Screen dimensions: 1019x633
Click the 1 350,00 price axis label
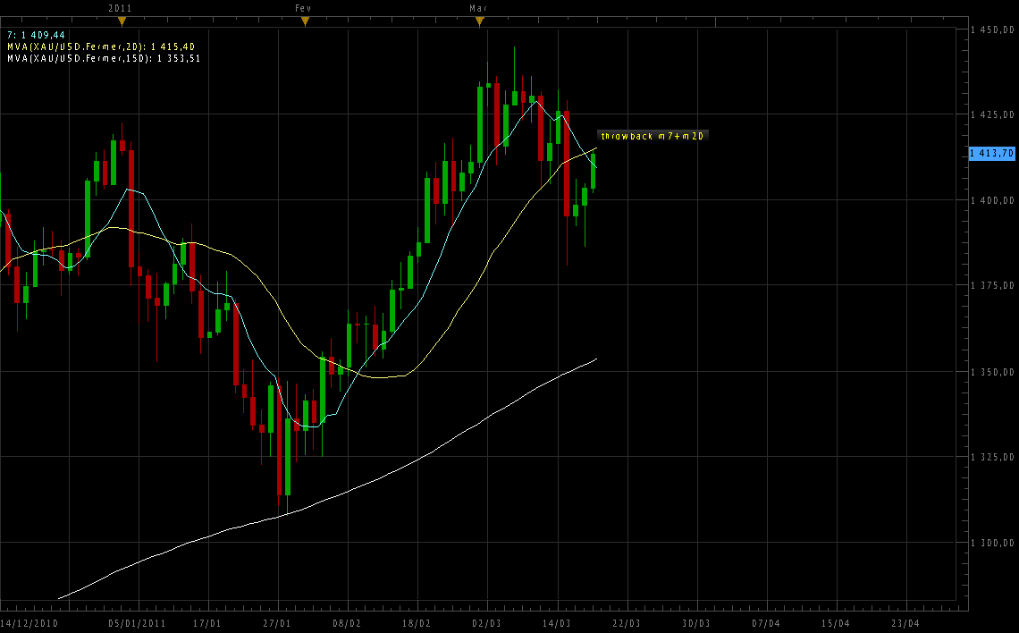point(994,371)
